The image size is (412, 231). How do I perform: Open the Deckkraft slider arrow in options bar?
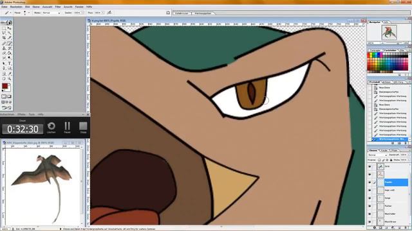point(82,13)
